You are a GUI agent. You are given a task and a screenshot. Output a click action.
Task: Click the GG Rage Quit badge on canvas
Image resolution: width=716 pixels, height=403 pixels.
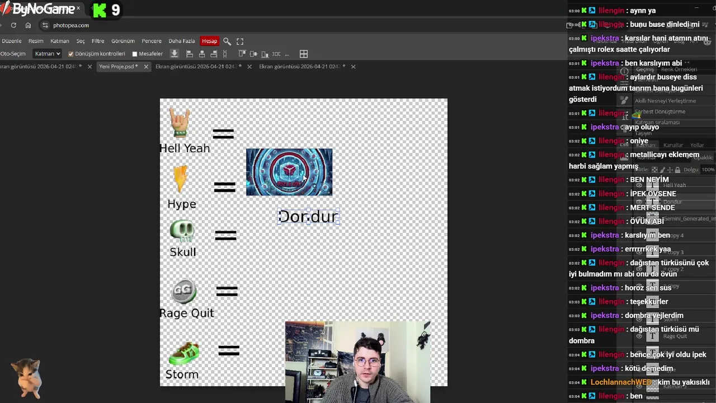tap(183, 291)
